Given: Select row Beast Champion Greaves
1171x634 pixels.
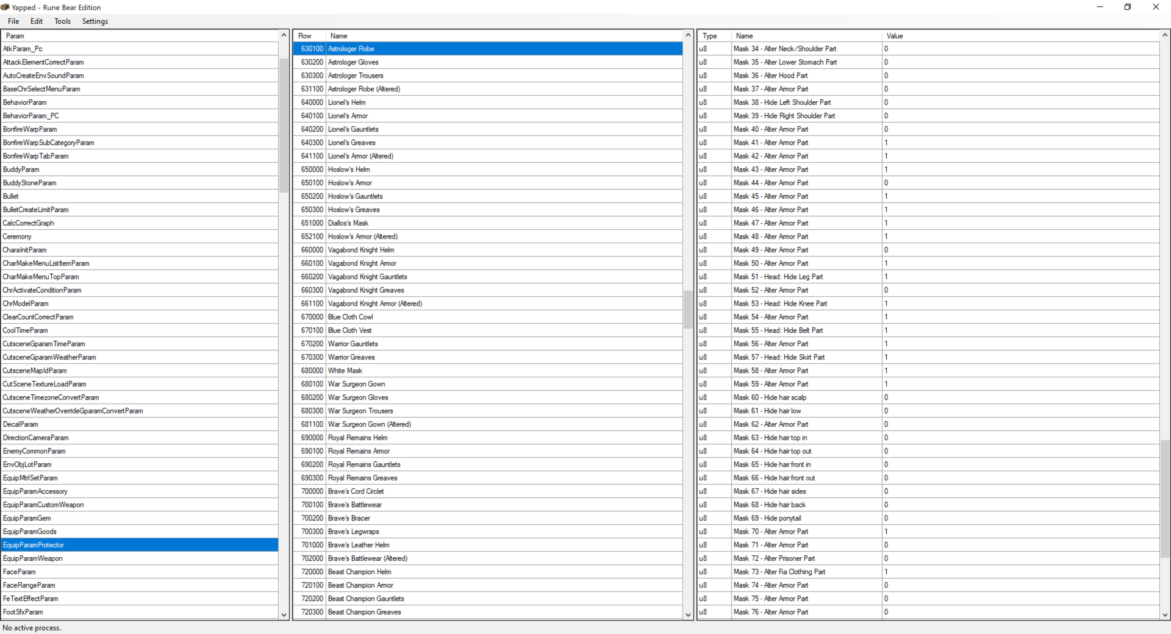Looking at the screenshot, I should [x=489, y=612].
